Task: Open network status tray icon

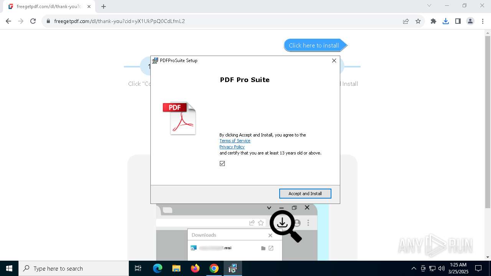Action: click(432, 268)
